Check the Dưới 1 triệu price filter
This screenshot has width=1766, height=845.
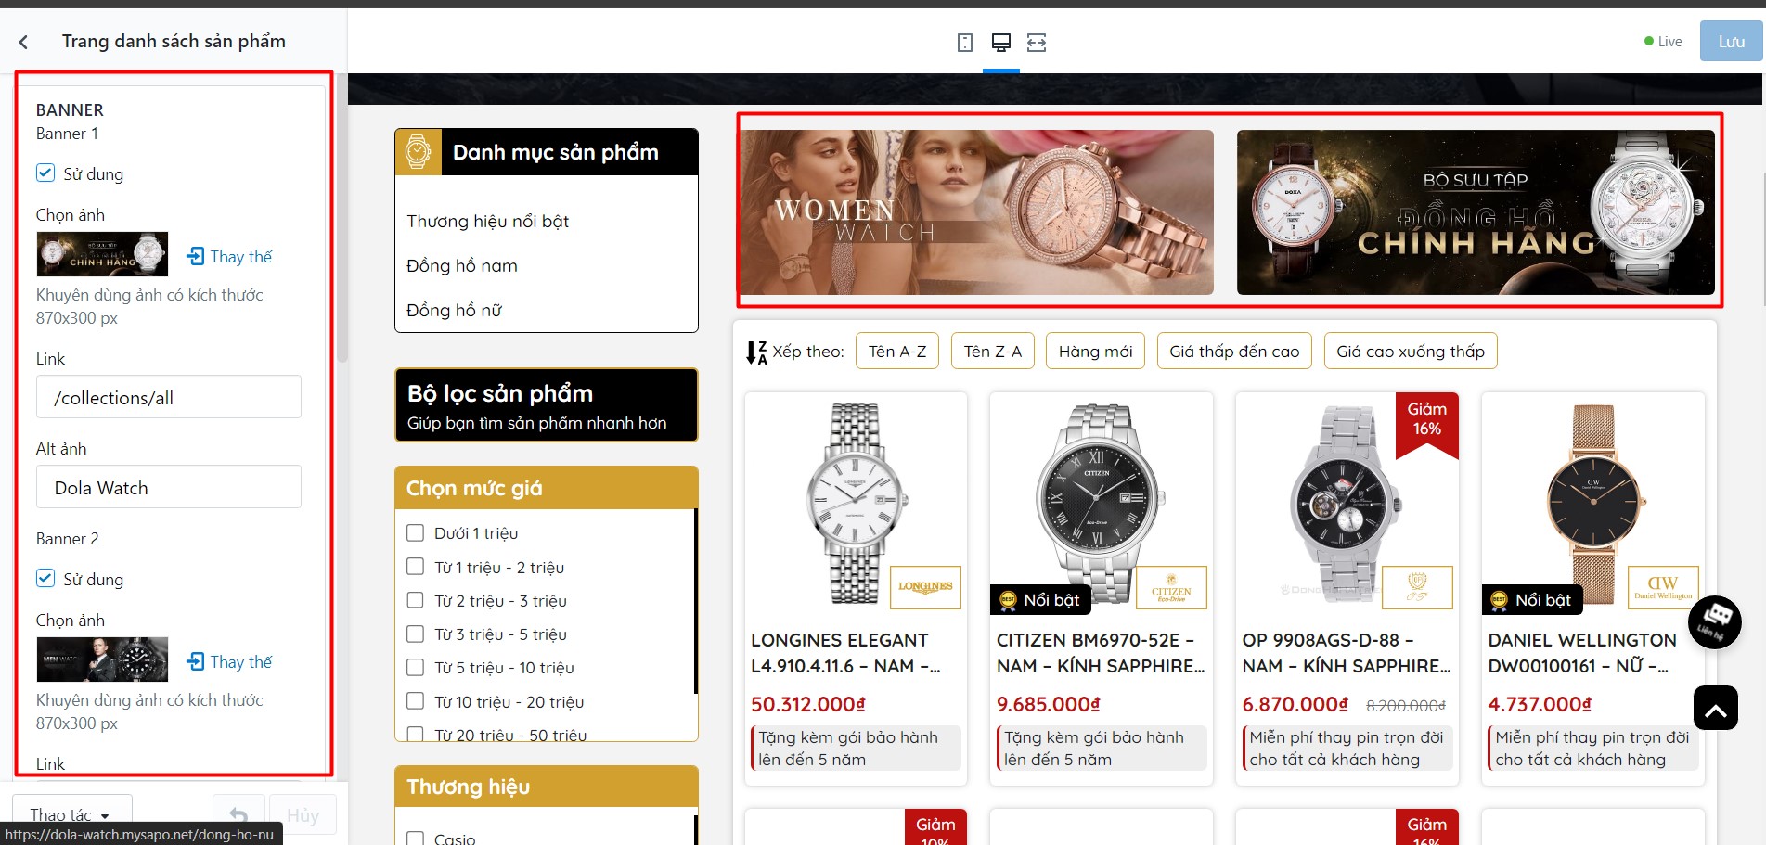point(415,532)
